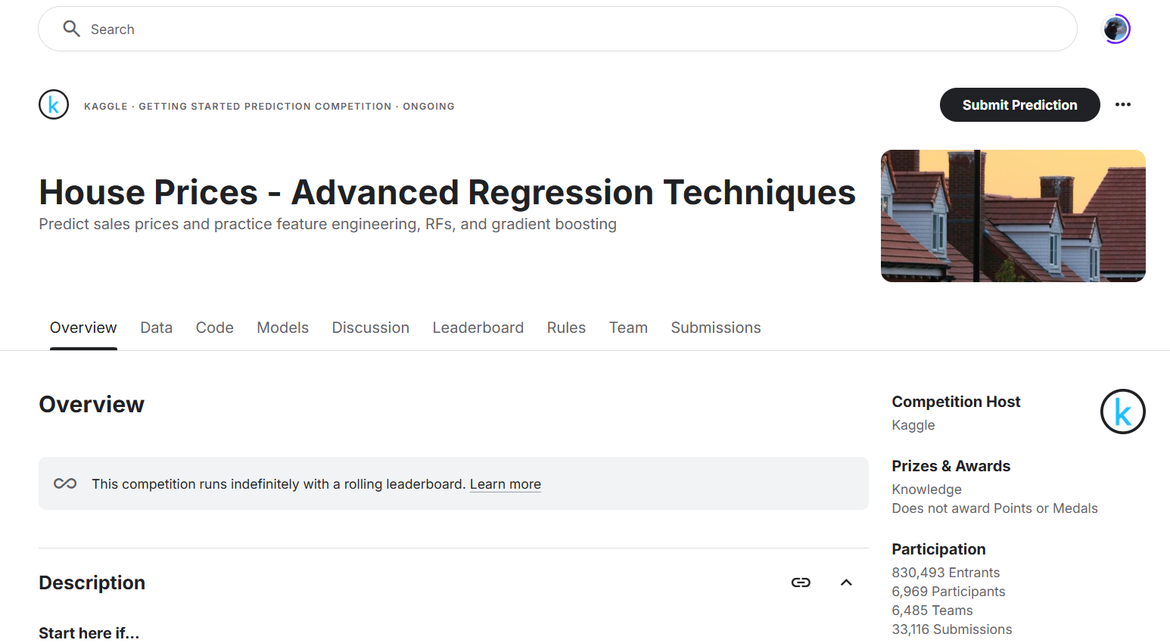This screenshot has height=643, width=1170.
Task: Click the House Prices competition title
Action: [447, 192]
